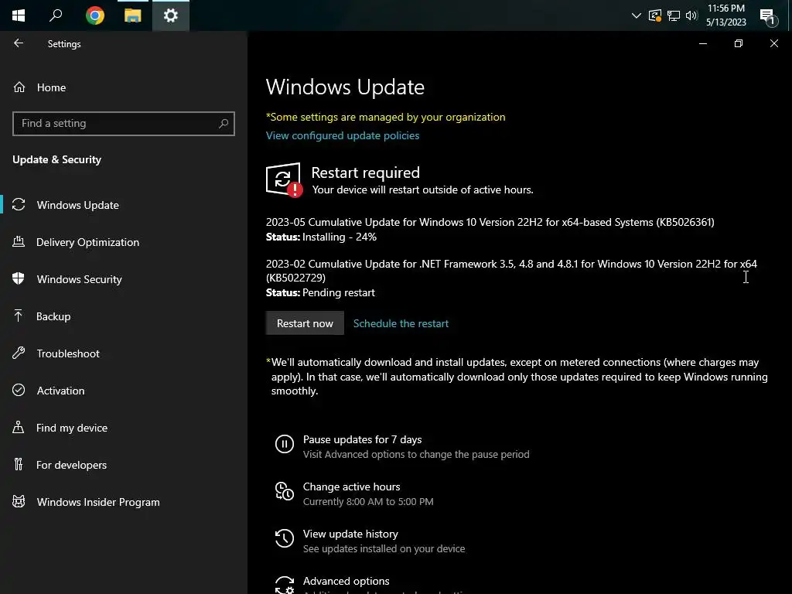Viewport: 792px width, 594px height.
Task: Click the Troubleshoot wrench icon
Action: [x=19, y=353]
